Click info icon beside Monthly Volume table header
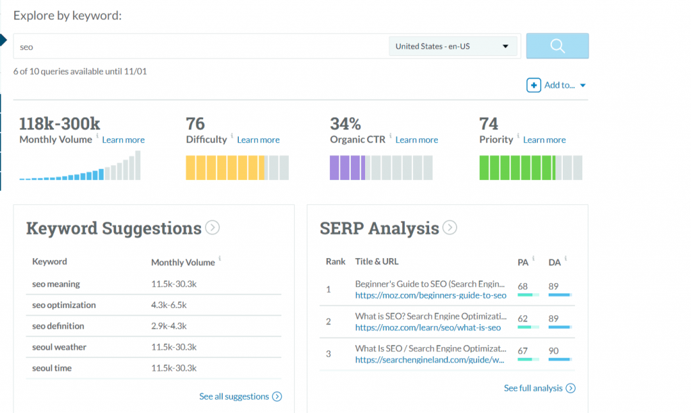 220,258
